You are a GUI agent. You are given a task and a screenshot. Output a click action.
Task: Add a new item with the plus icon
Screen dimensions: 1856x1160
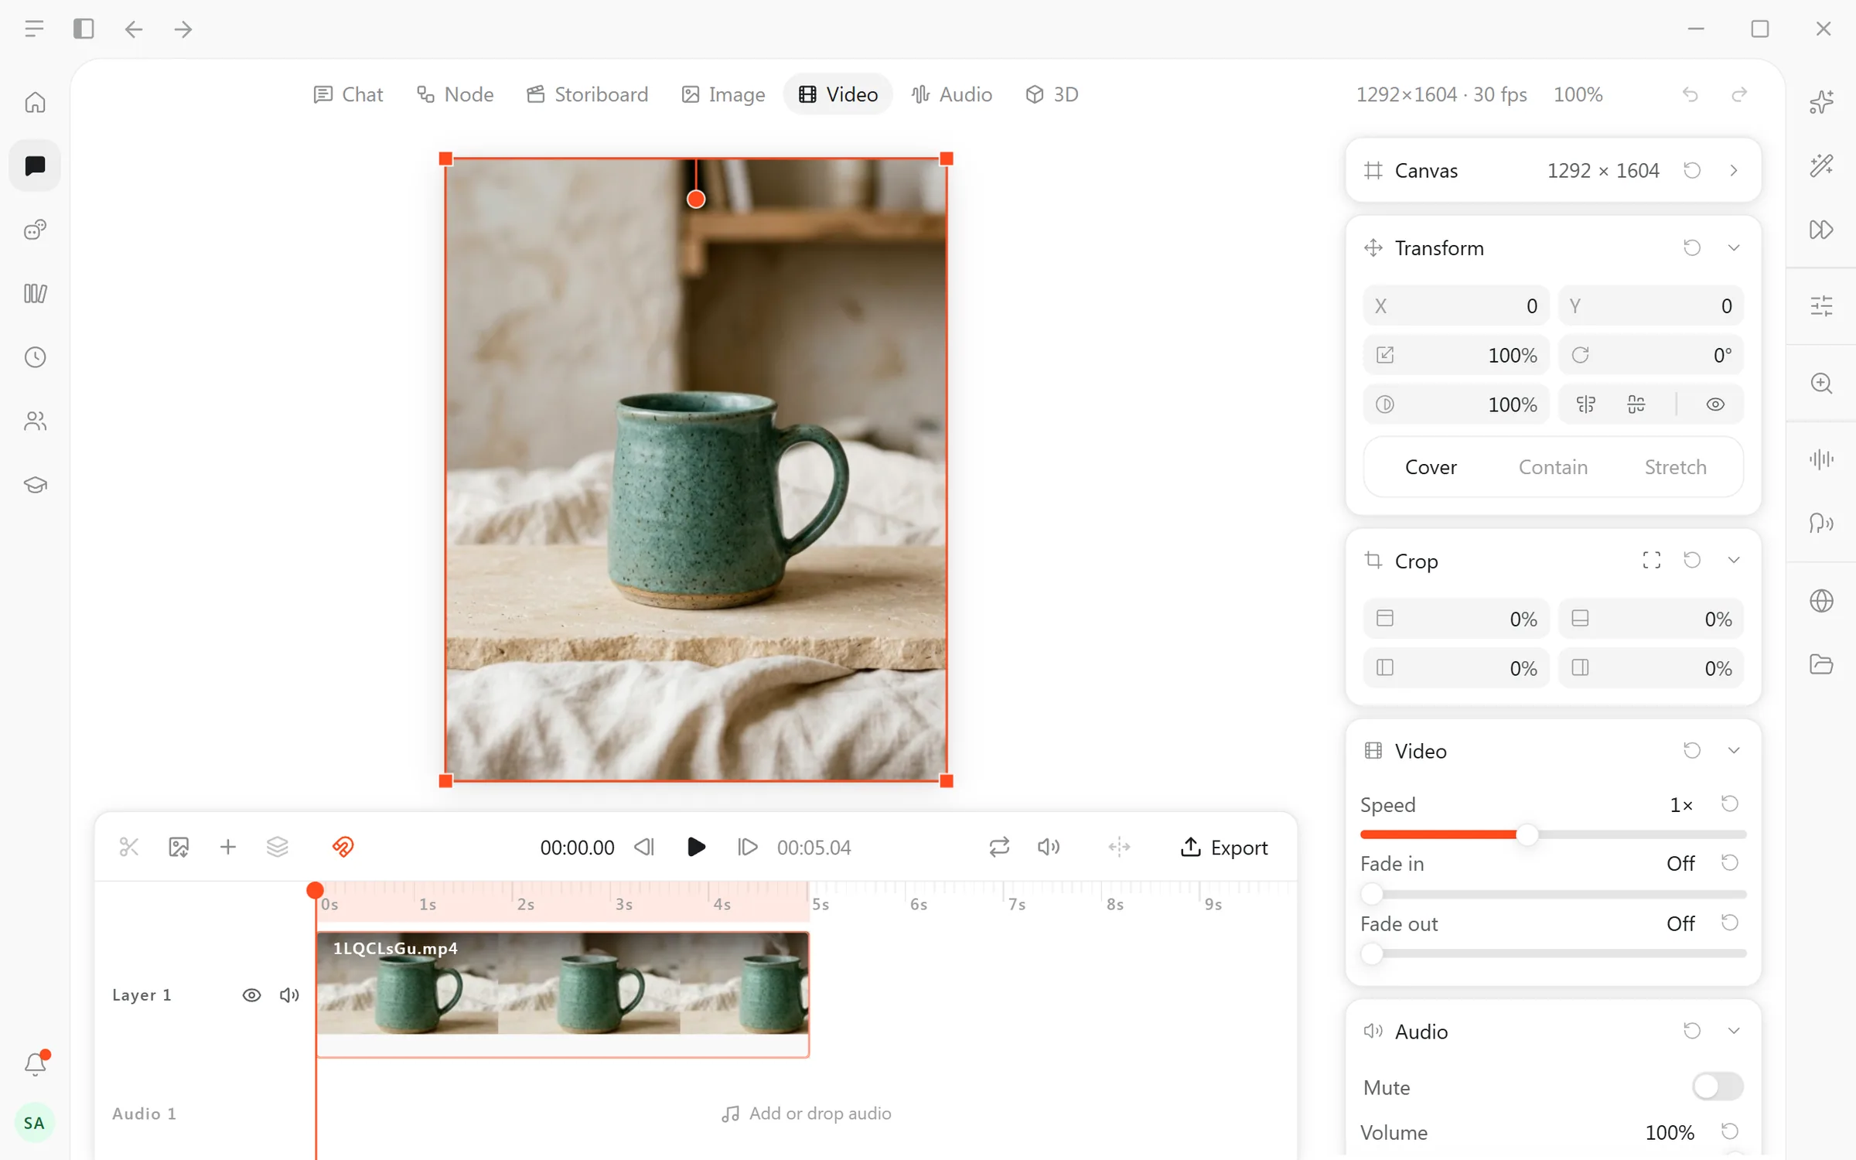click(228, 847)
